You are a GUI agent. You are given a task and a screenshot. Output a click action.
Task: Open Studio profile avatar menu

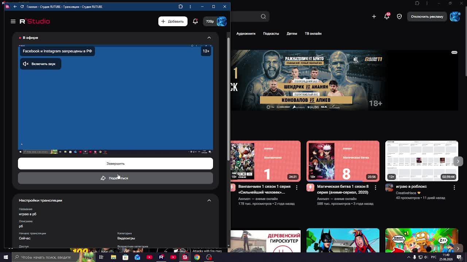pyautogui.click(x=221, y=21)
